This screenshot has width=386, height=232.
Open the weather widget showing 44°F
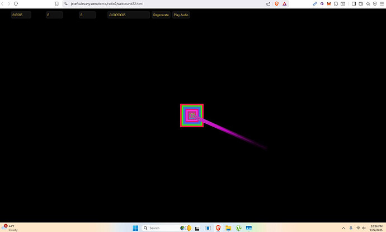click(x=11, y=228)
